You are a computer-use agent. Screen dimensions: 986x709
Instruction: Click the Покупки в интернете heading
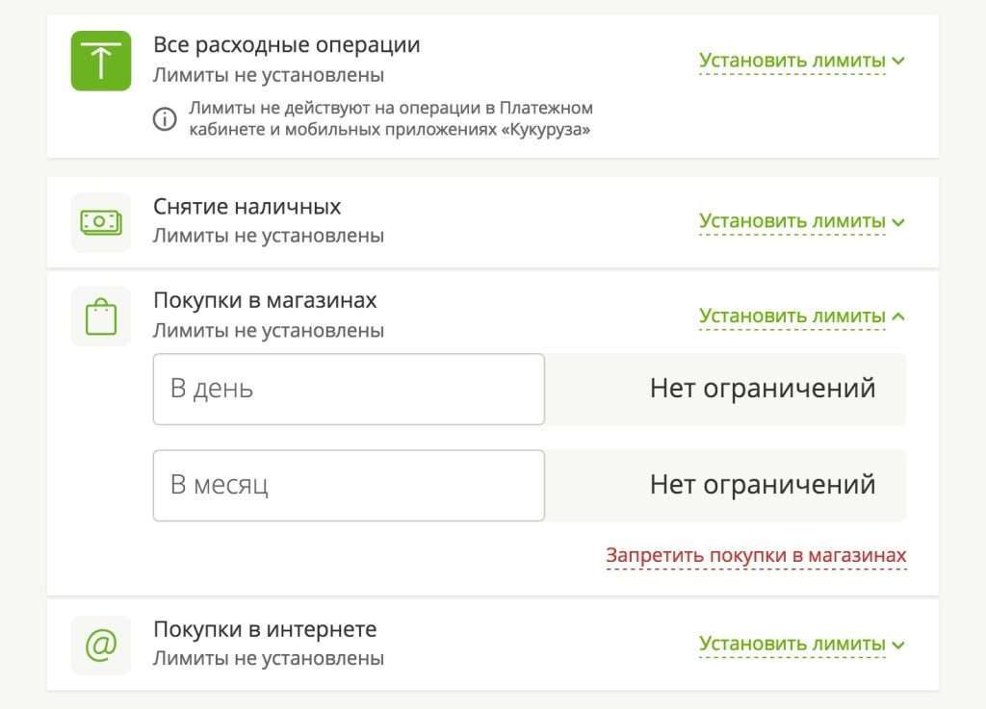pos(265,629)
